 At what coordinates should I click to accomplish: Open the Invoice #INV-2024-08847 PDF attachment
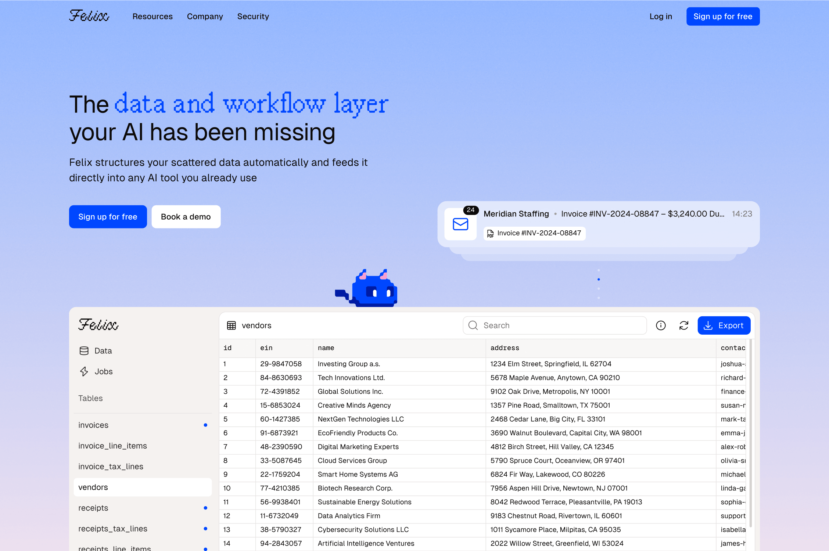point(535,233)
